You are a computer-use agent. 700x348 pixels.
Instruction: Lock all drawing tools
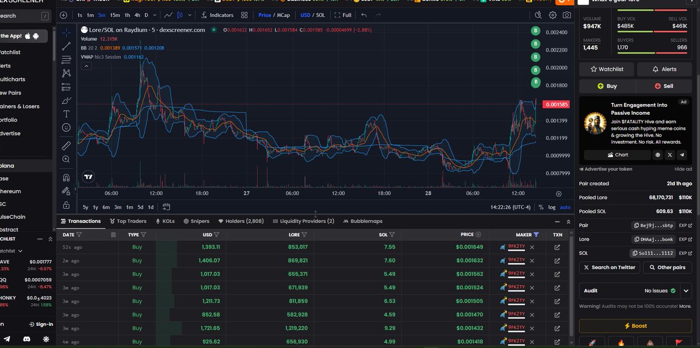[x=66, y=205]
